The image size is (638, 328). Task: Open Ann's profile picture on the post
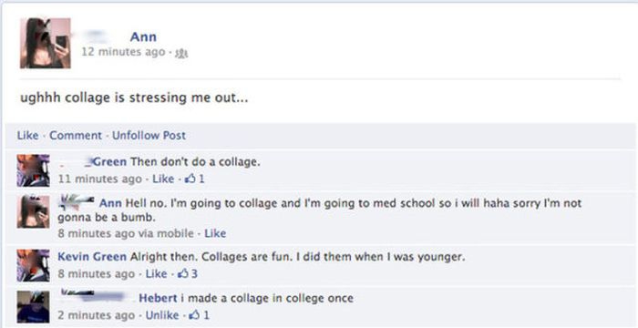(46, 43)
